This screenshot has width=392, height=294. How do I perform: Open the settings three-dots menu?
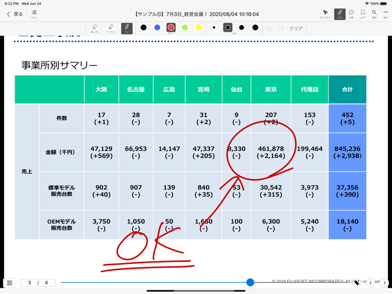click(385, 14)
